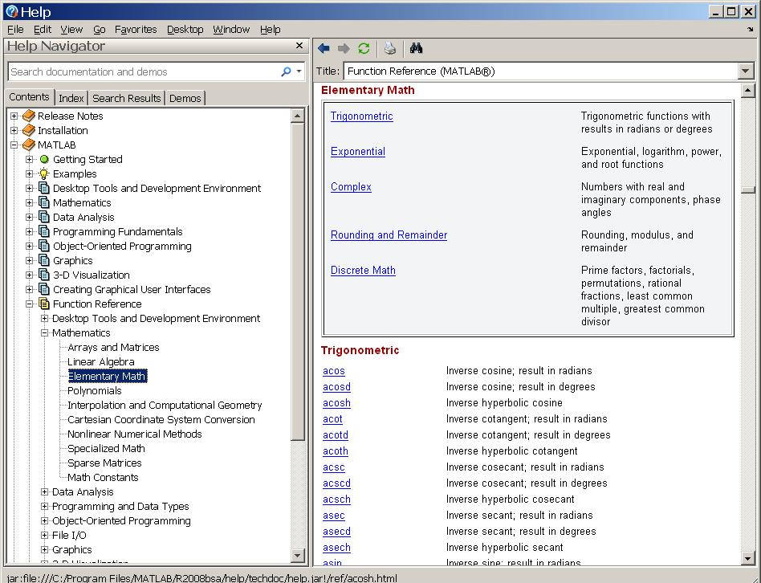Select Specialized Math in contents tree

[106, 449]
